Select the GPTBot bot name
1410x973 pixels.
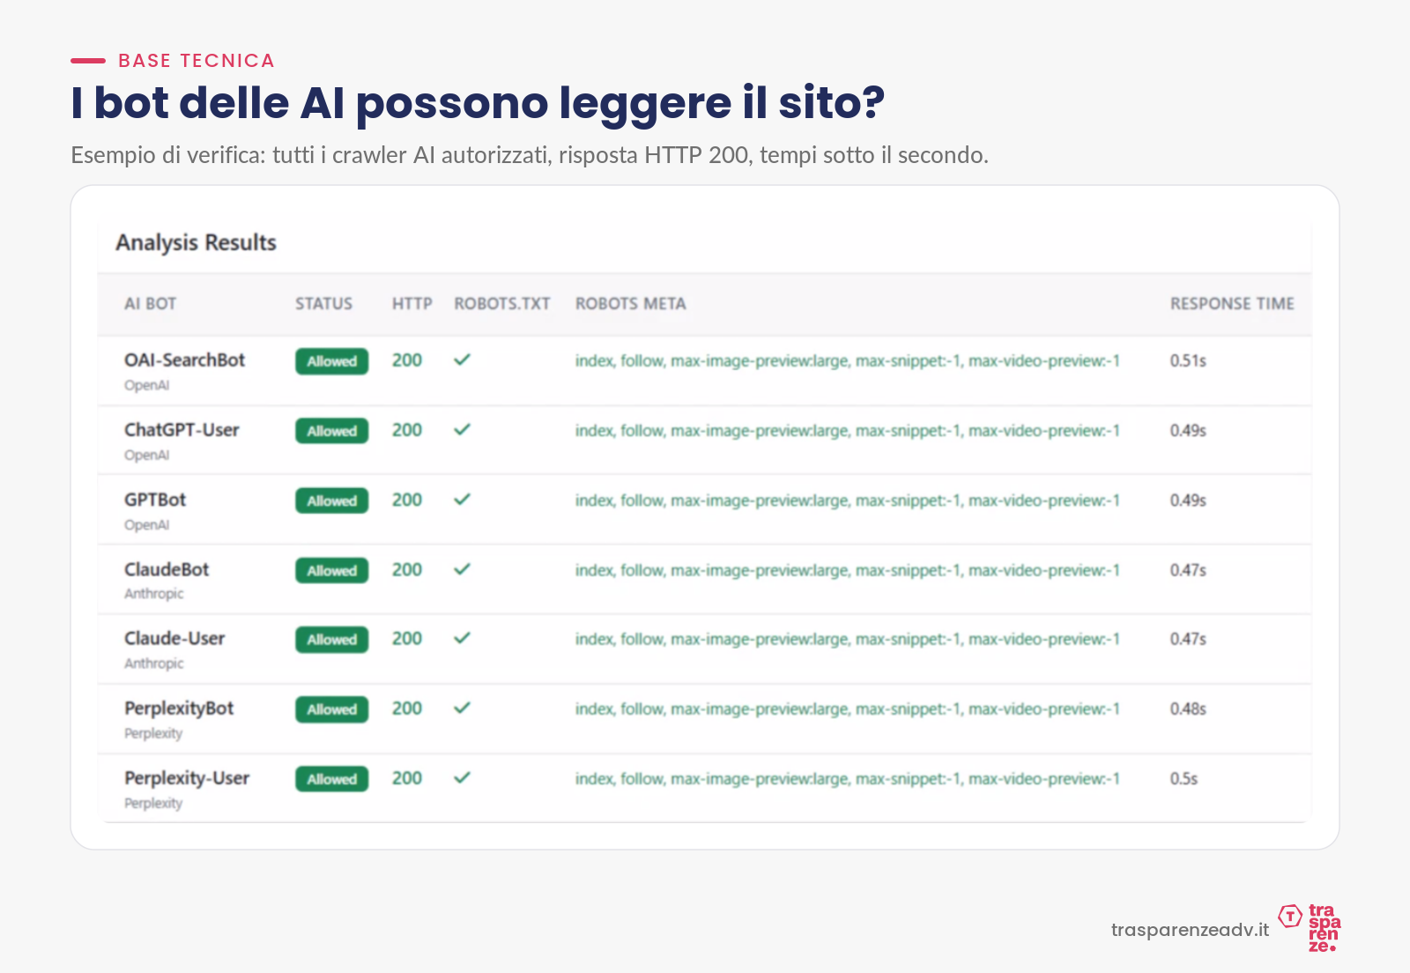click(x=155, y=499)
